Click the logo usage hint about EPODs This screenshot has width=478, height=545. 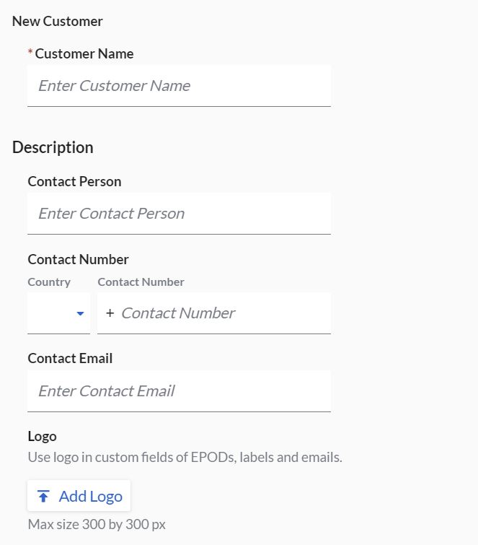[185, 457]
